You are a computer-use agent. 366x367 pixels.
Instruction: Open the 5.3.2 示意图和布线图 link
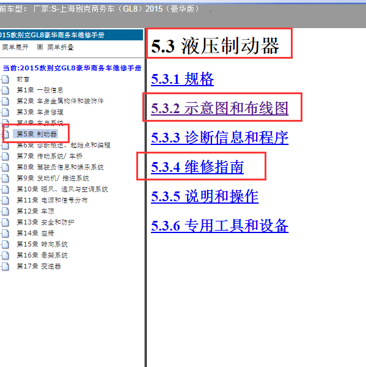point(219,108)
